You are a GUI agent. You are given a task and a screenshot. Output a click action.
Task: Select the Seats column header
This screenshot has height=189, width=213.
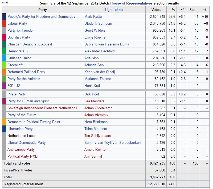194,10
